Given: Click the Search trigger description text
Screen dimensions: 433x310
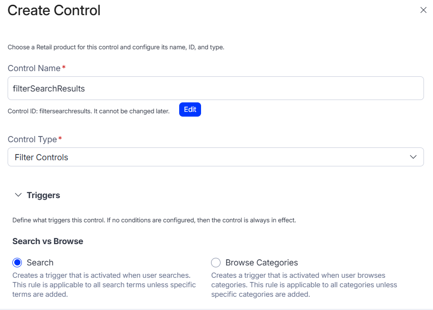Looking at the screenshot, I should (x=104, y=284).
